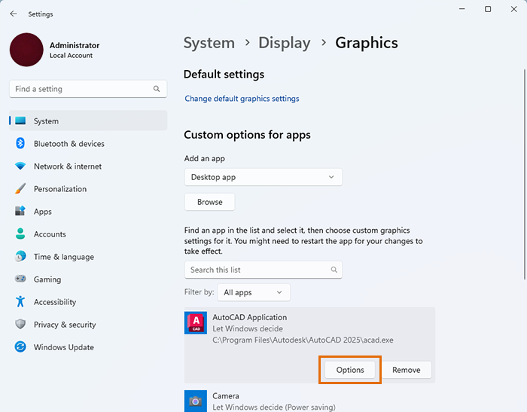Go to Personalization settings

tap(59, 189)
